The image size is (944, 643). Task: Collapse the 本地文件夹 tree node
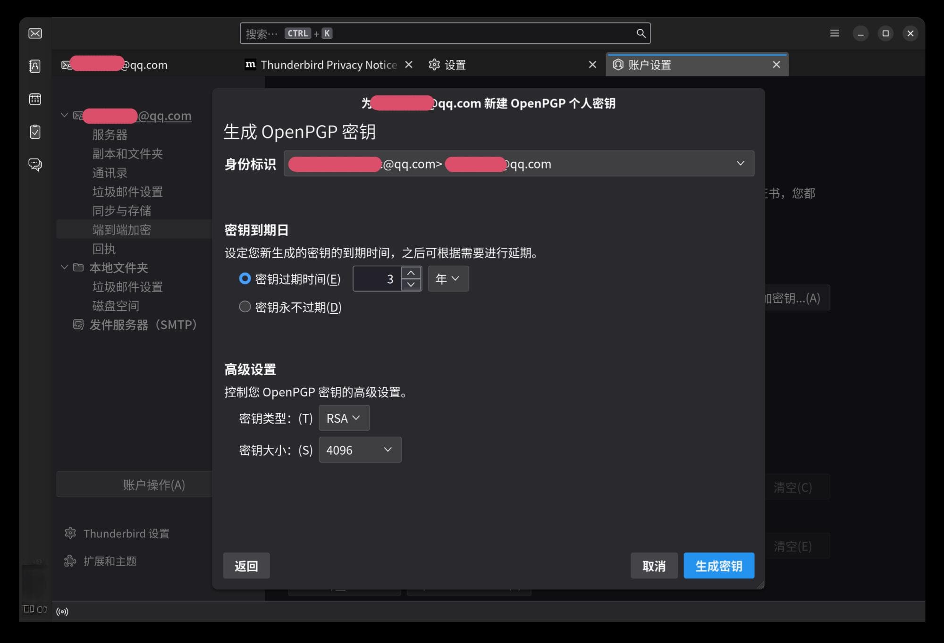(64, 267)
